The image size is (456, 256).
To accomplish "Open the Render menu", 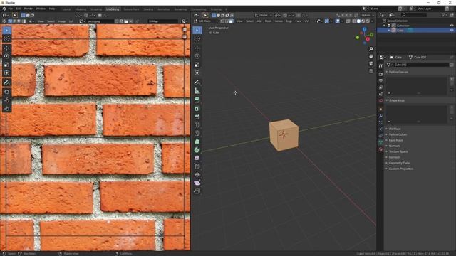I will click(28, 9).
